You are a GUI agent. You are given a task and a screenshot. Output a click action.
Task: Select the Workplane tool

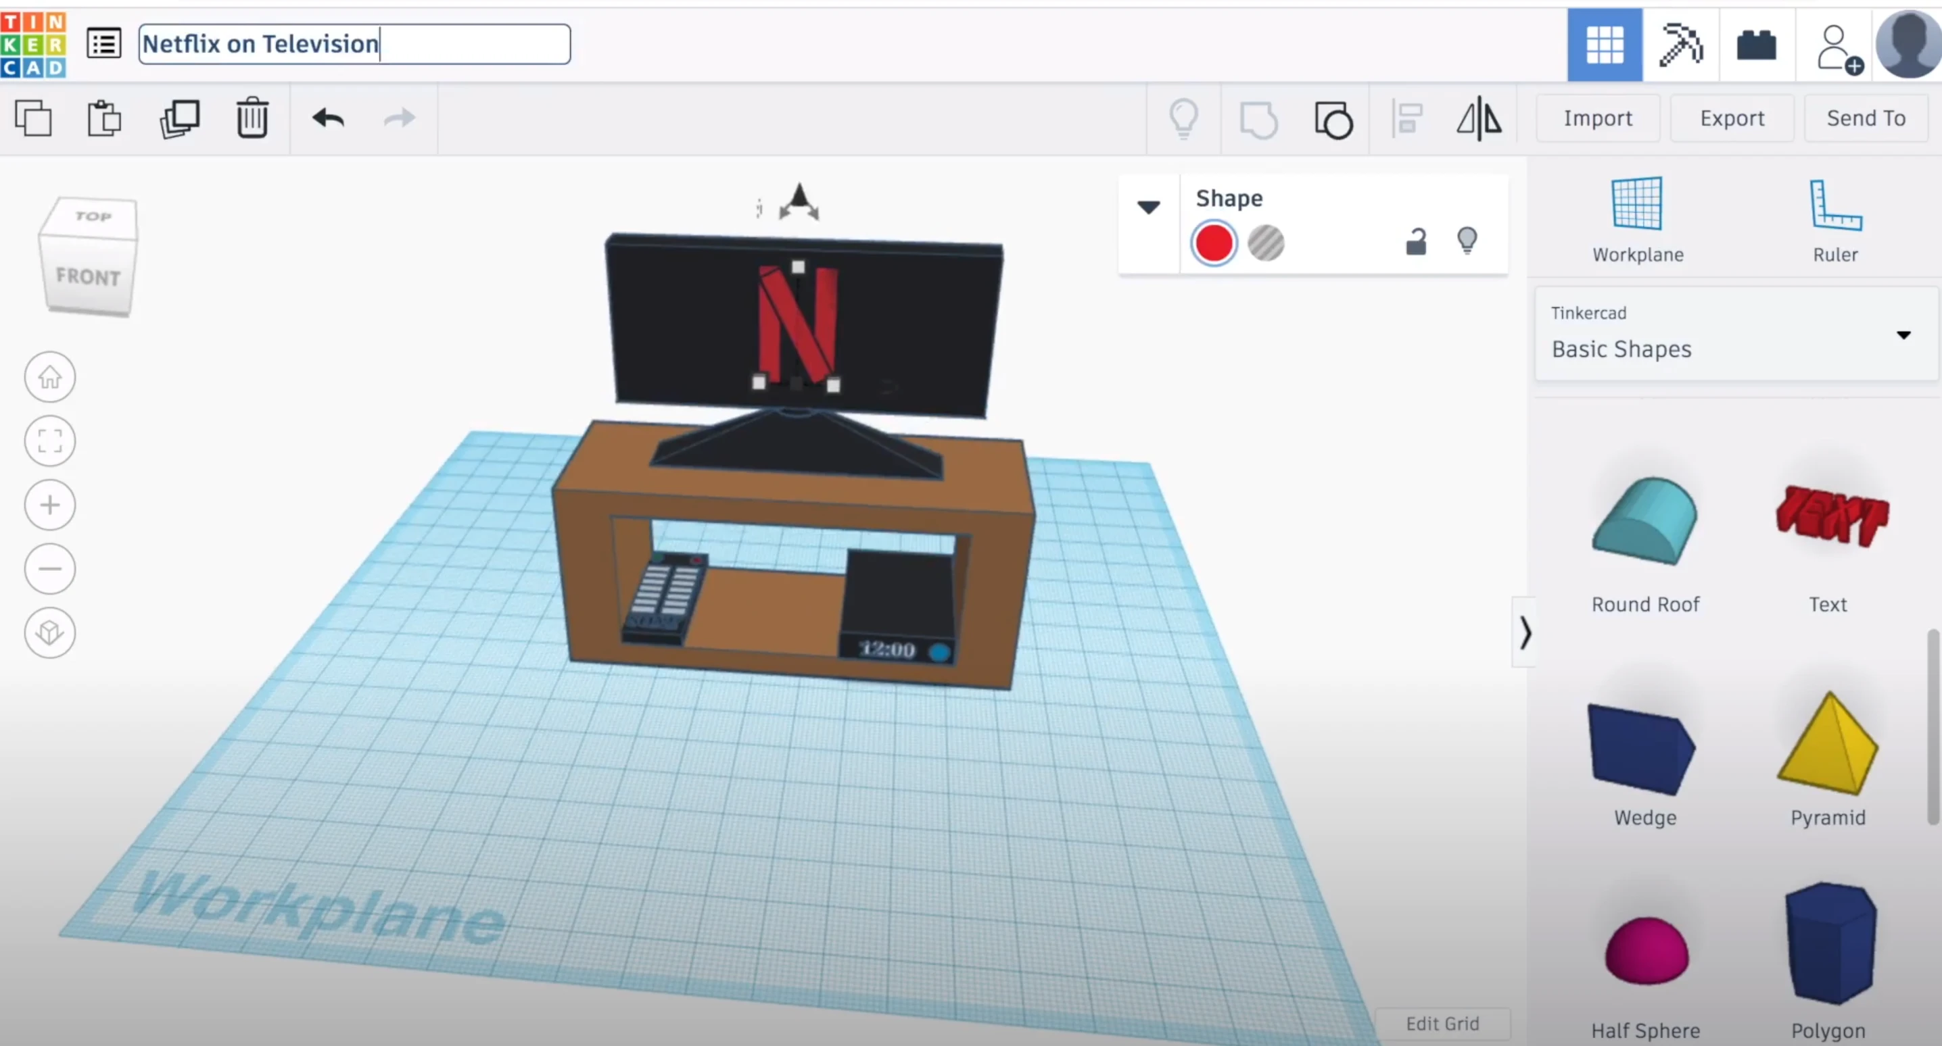click(1638, 220)
